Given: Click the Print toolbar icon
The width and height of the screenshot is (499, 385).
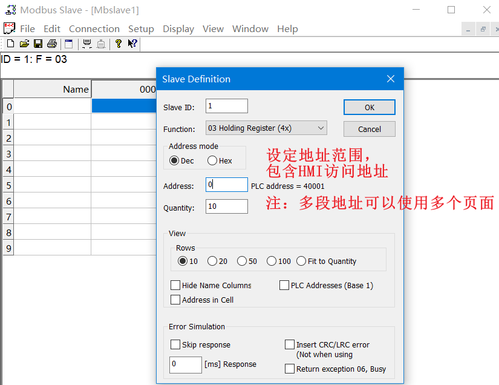Looking at the screenshot, I should (x=52, y=44).
